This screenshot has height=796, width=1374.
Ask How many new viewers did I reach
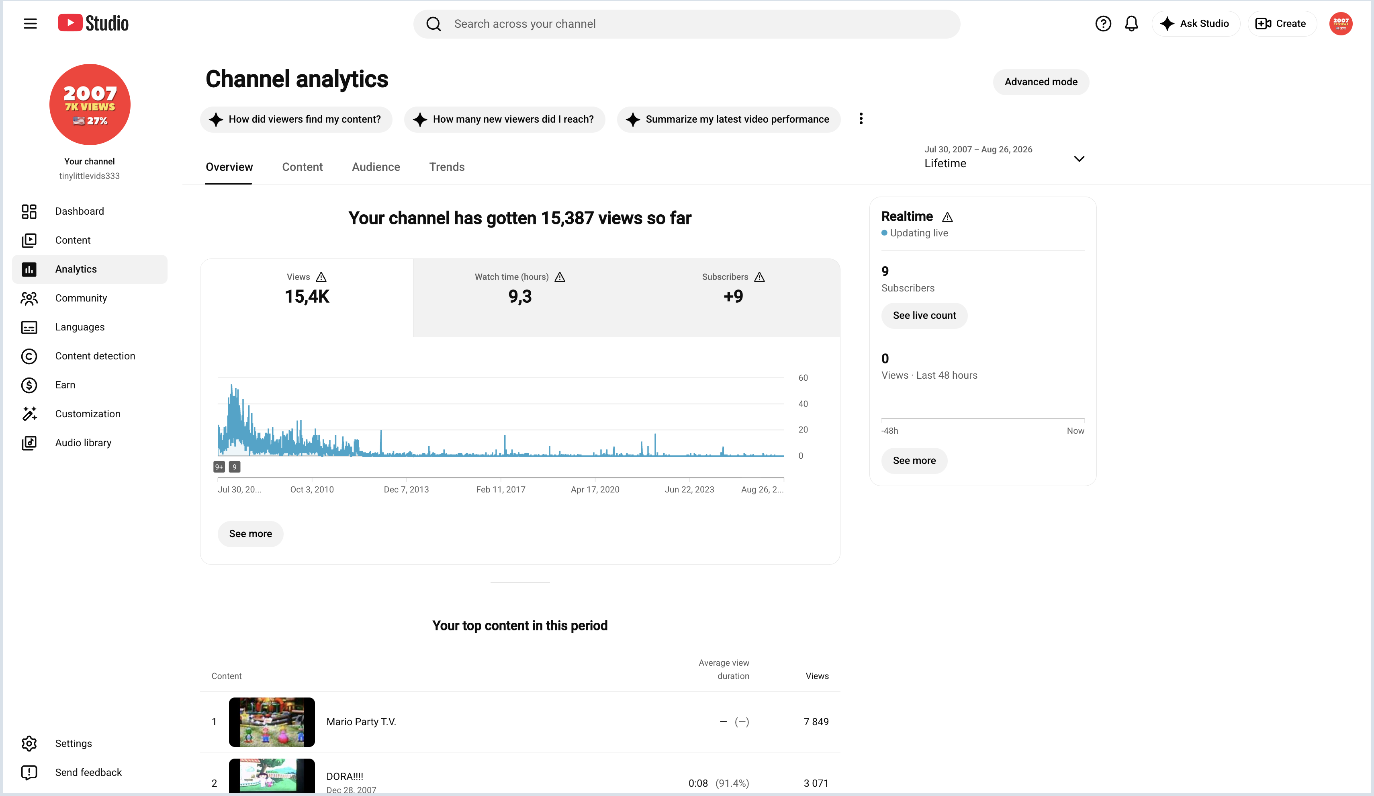[504, 119]
